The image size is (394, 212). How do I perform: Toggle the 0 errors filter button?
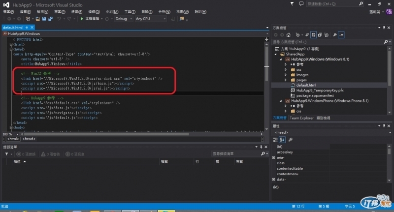pos(26,154)
